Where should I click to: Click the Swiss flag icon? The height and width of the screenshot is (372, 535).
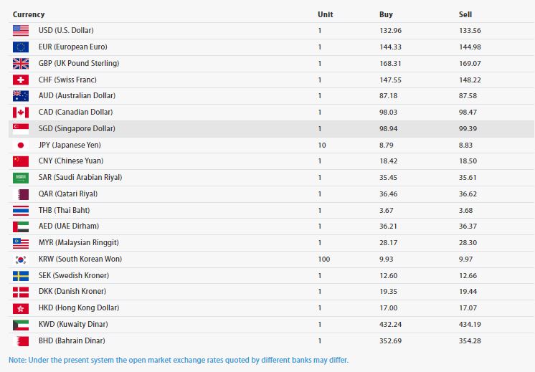(x=21, y=80)
